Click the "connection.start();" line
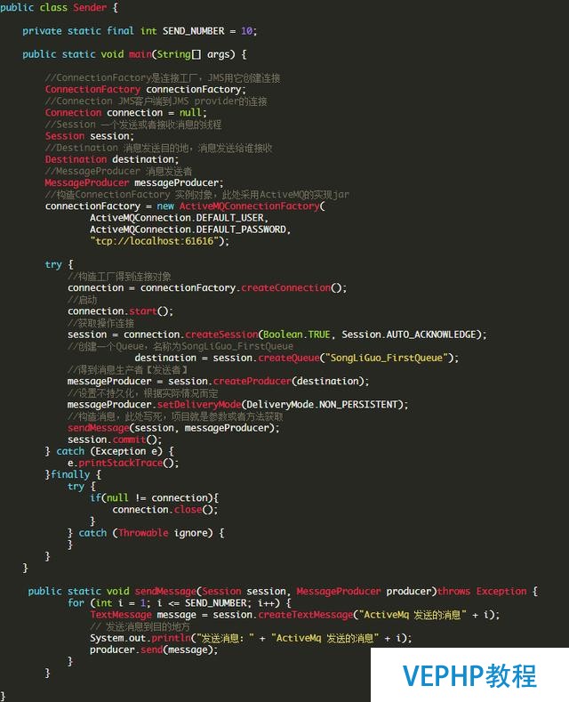 click(x=120, y=311)
